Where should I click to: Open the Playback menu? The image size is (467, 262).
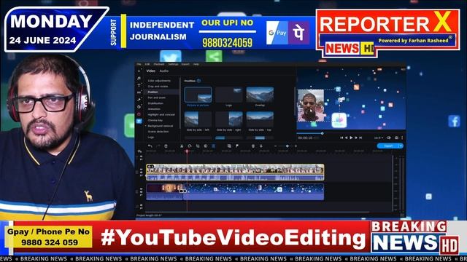click(x=159, y=64)
